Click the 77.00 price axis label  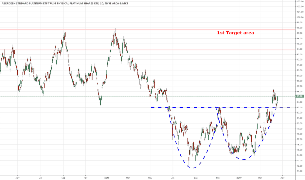(x=299, y=139)
